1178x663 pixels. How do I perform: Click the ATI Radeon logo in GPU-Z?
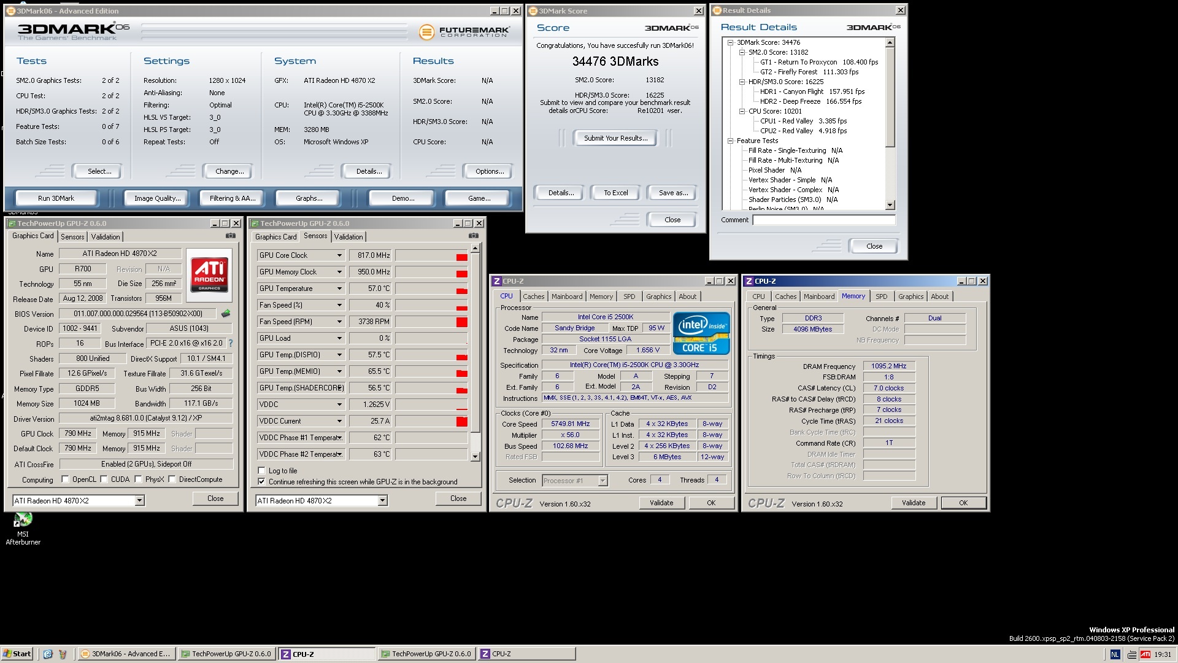click(x=209, y=275)
